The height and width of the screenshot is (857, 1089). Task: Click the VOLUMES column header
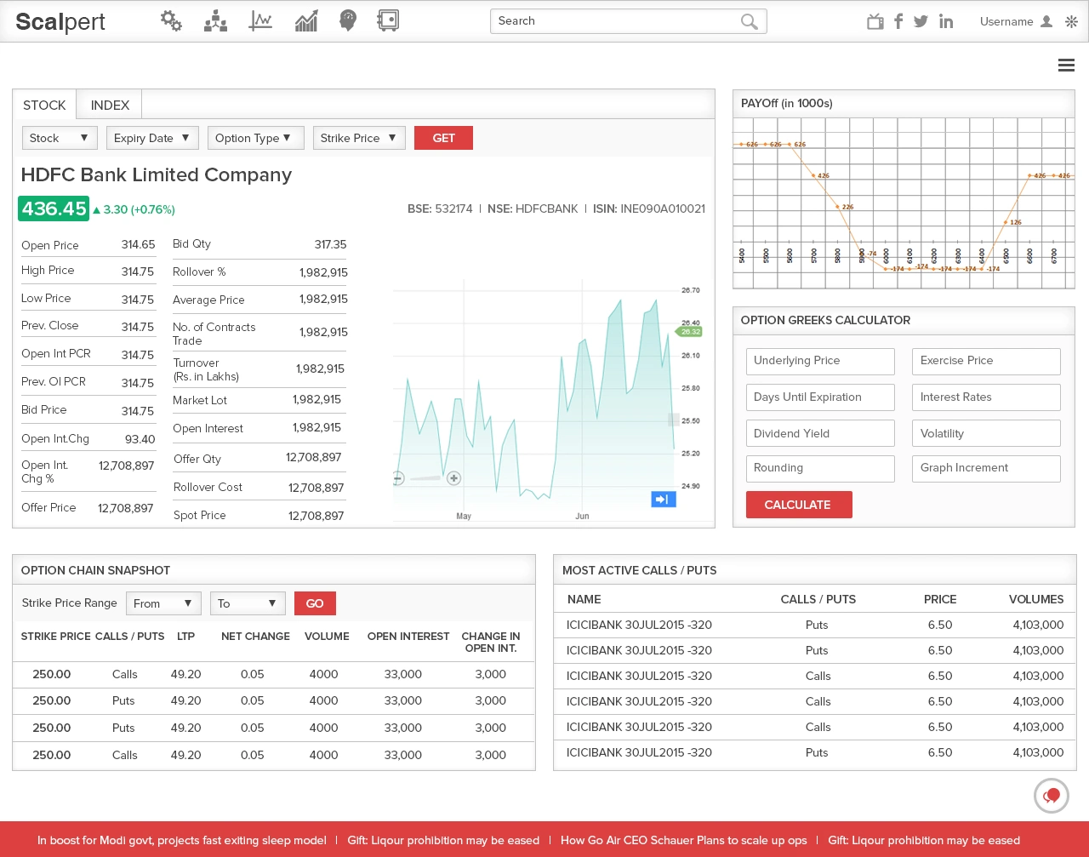(x=1036, y=599)
